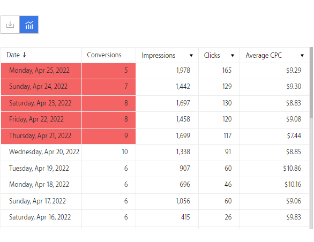314x242 pixels.
Task: Open the Impressions column dropdown arrow
Action: click(191, 56)
